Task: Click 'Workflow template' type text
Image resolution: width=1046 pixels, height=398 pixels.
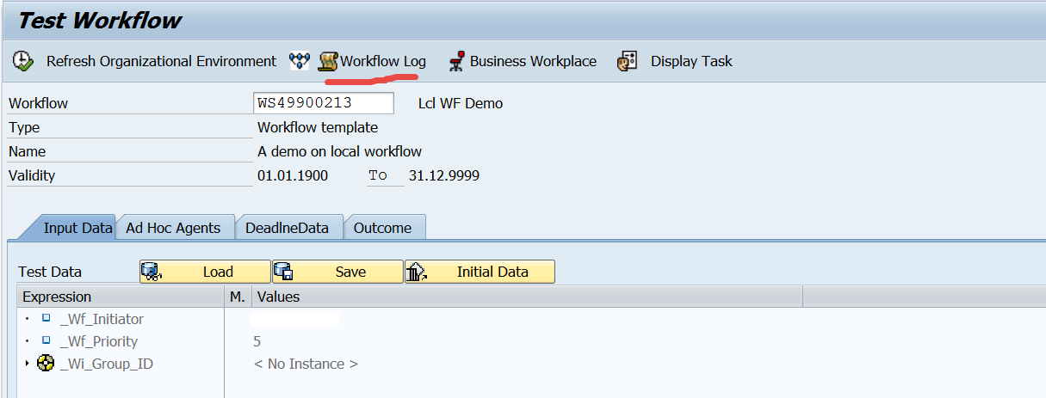Action: click(x=318, y=127)
